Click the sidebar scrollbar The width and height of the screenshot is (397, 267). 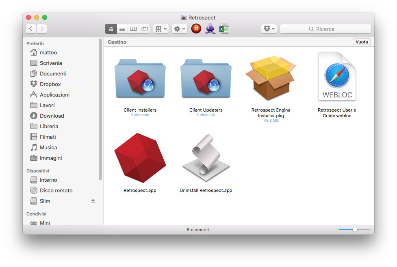[x=100, y=109]
